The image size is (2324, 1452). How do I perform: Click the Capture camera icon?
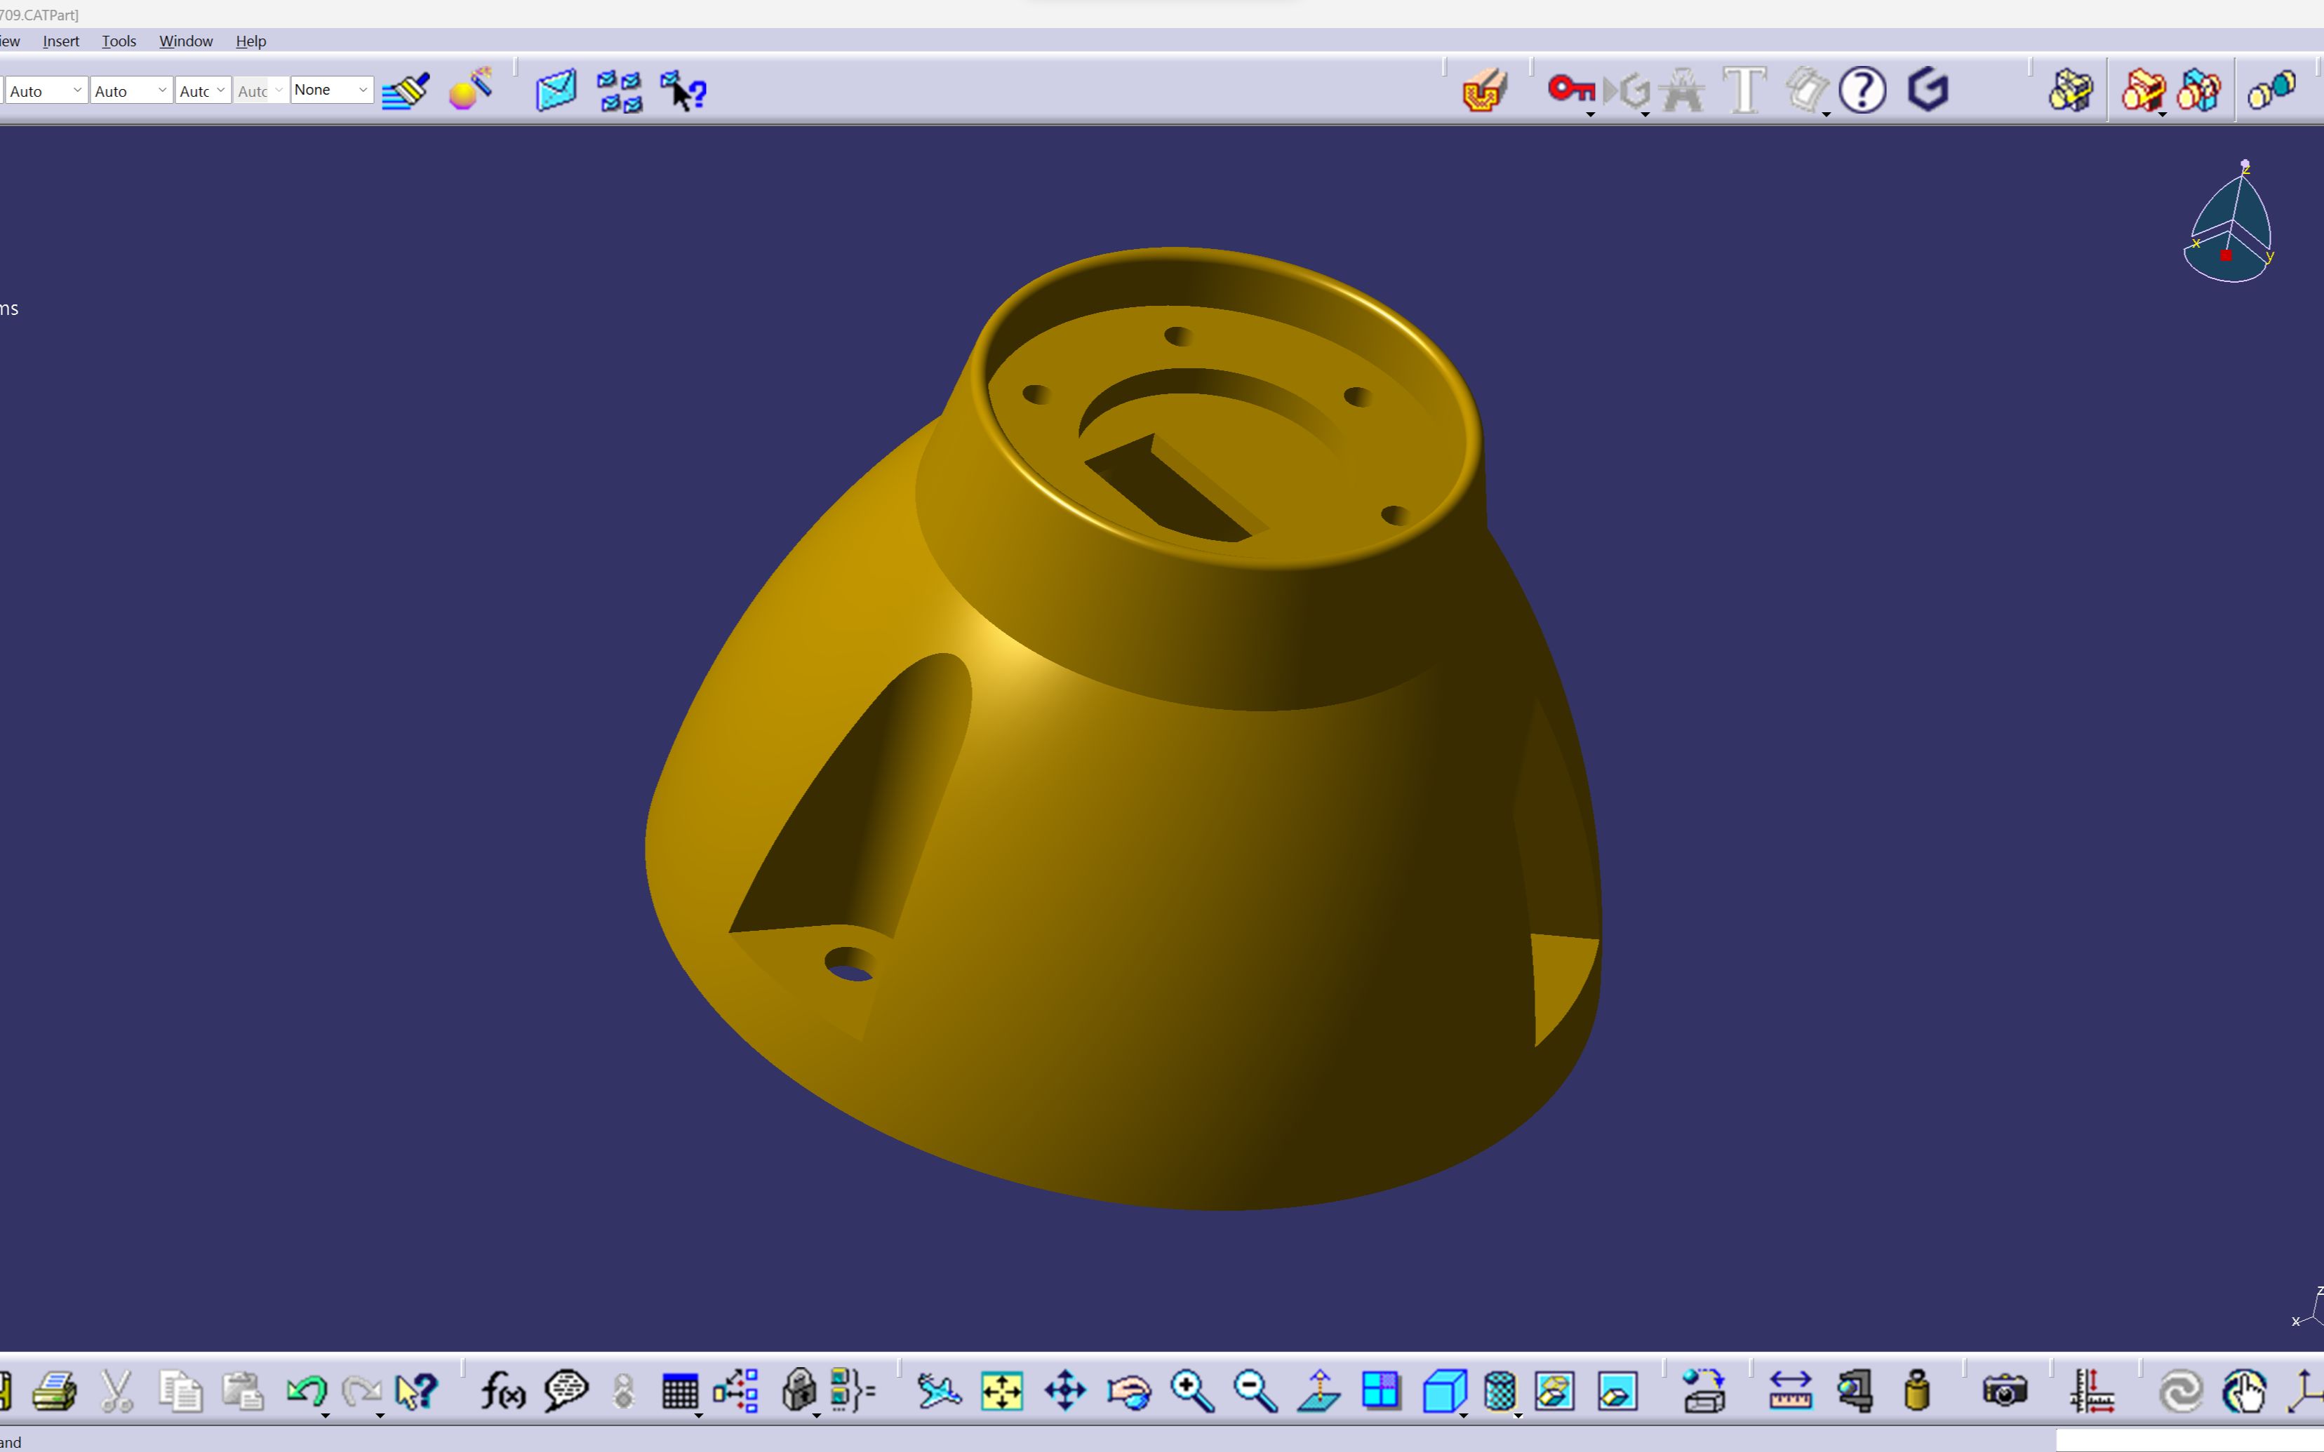coord(2004,1390)
